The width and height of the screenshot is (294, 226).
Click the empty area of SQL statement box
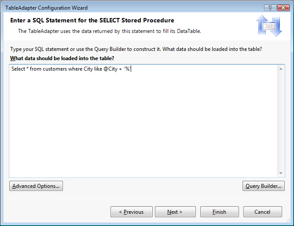[x=141, y=127]
